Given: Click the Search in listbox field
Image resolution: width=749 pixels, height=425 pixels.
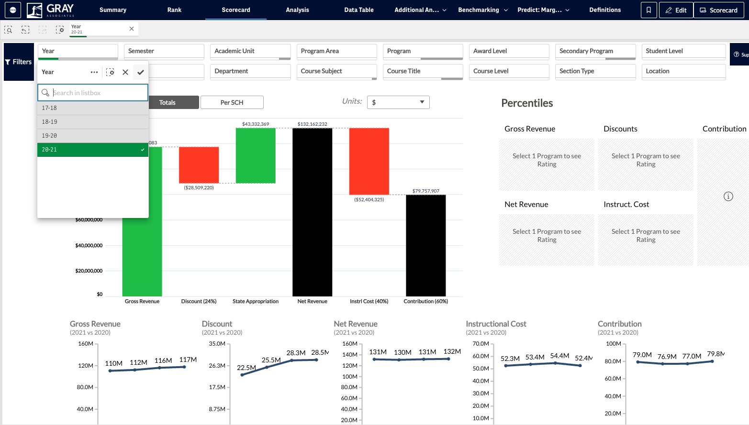Looking at the screenshot, I should (x=93, y=93).
